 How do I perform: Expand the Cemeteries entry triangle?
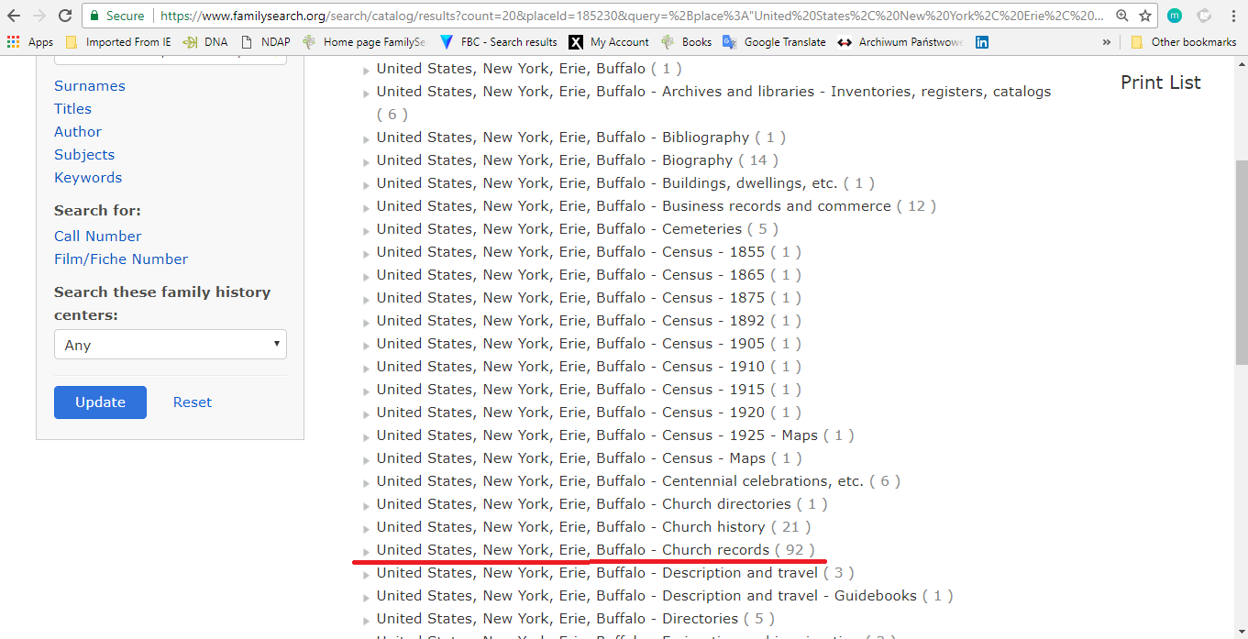[367, 231]
